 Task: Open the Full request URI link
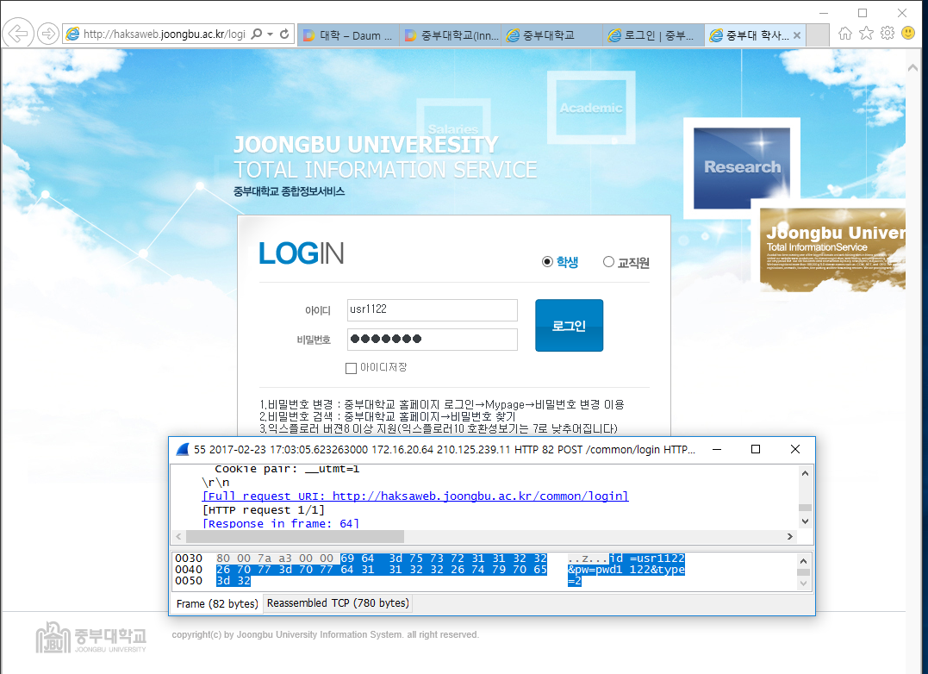[415, 496]
